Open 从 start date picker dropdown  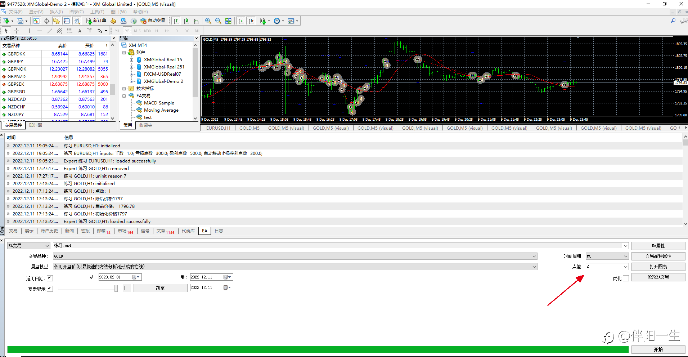click(136, 277)
